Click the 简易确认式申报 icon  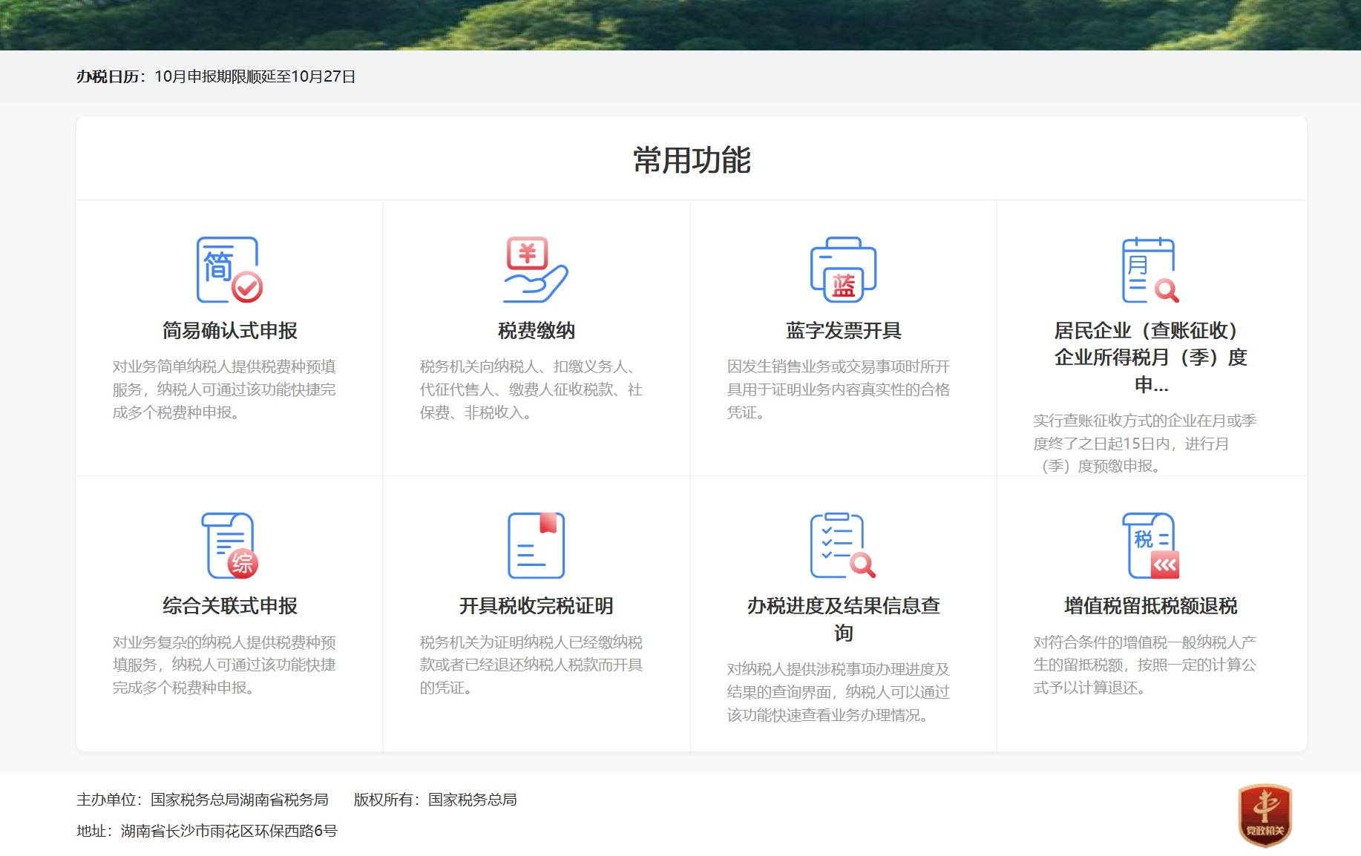tap(229, 270)
